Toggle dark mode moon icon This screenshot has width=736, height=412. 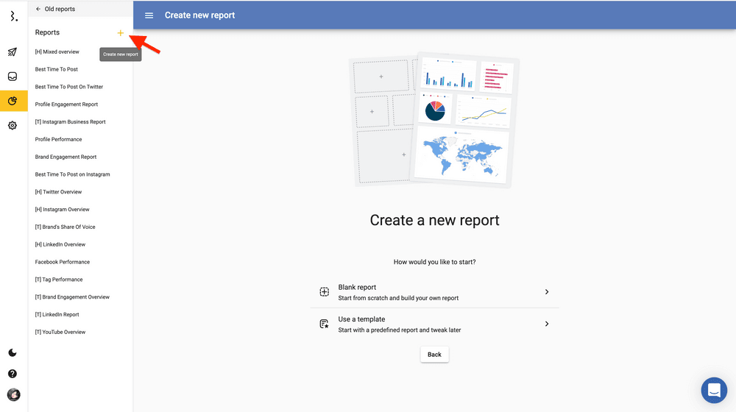(x=13, y=353)
